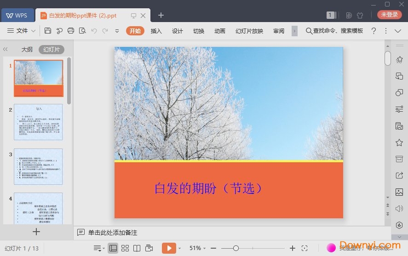Click the main editor vertical scrollbar thumb
Screen dimensions: 408x256
point(388,58)
